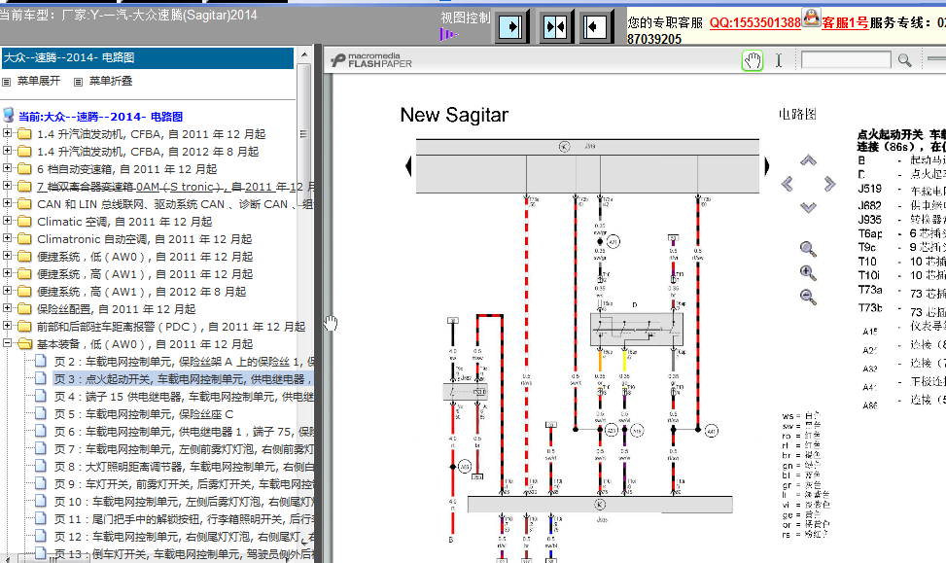Click the FlashPaper search magnifier icon
The image size is (946, 563).
(x=904, y=60)
